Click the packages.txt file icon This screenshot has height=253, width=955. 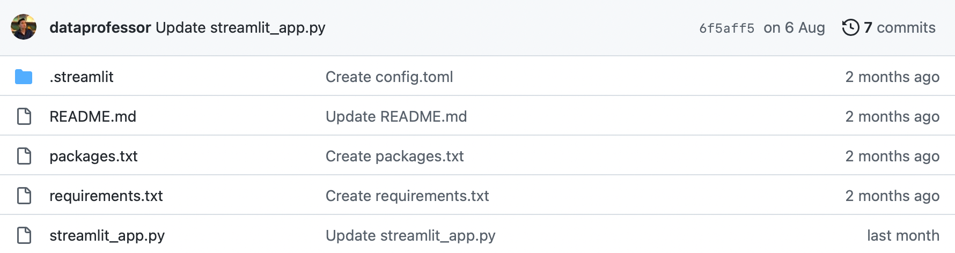click(24, 156)
